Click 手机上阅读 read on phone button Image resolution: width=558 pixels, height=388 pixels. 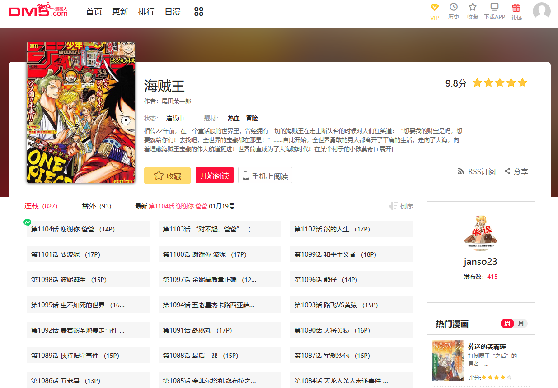(x=265, y=176)
